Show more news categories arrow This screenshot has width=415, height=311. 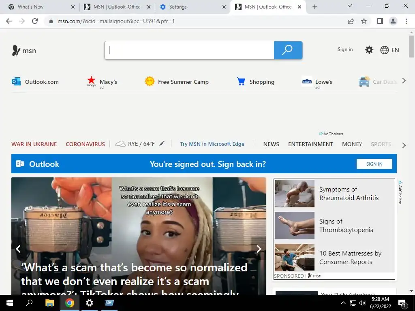pos(404,145)
